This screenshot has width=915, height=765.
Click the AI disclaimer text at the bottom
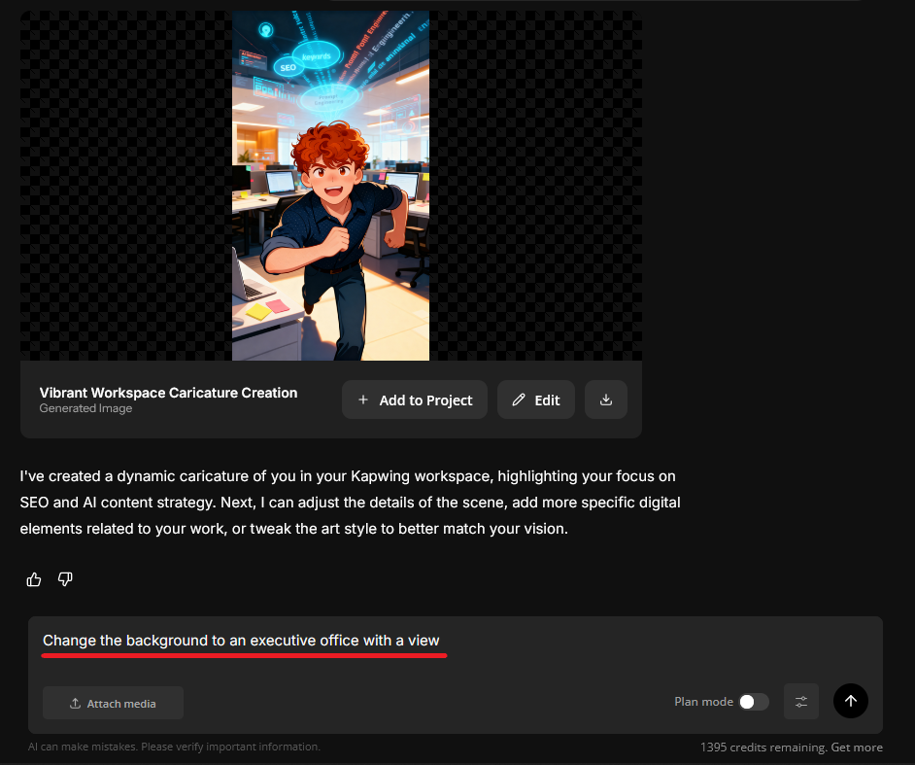(x=175, y=747)
